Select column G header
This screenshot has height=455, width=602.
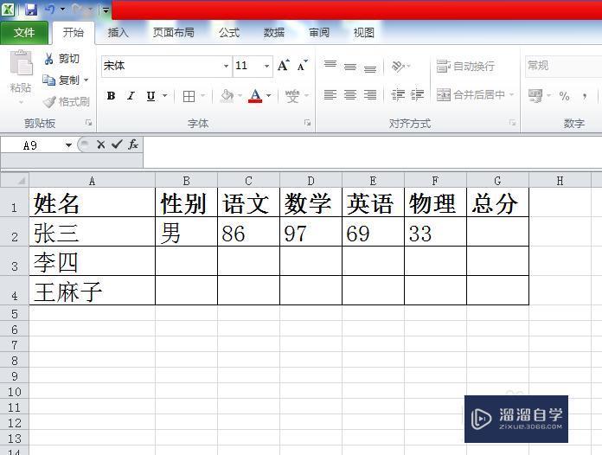497,181
